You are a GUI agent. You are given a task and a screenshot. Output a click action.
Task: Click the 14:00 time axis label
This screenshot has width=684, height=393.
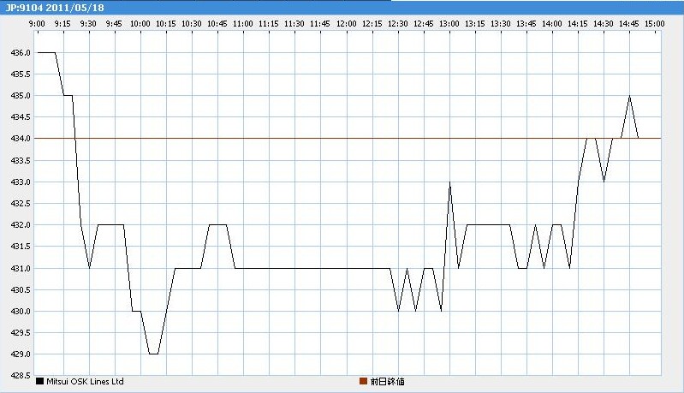tap(552, 24)
